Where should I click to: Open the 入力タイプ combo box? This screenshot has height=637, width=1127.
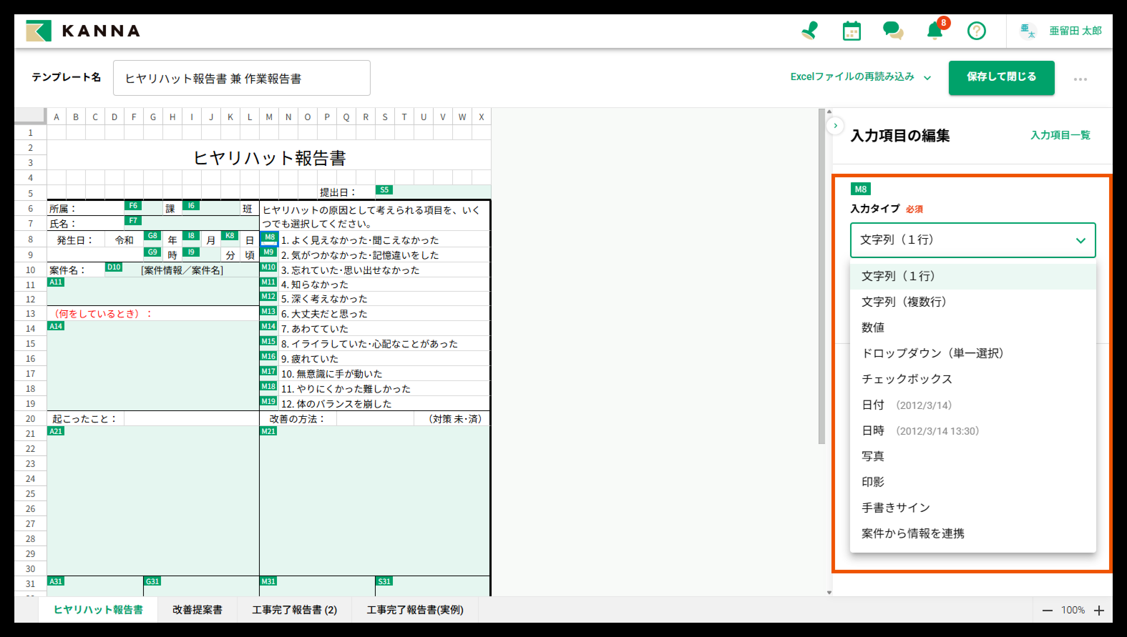tap(972, 240)
